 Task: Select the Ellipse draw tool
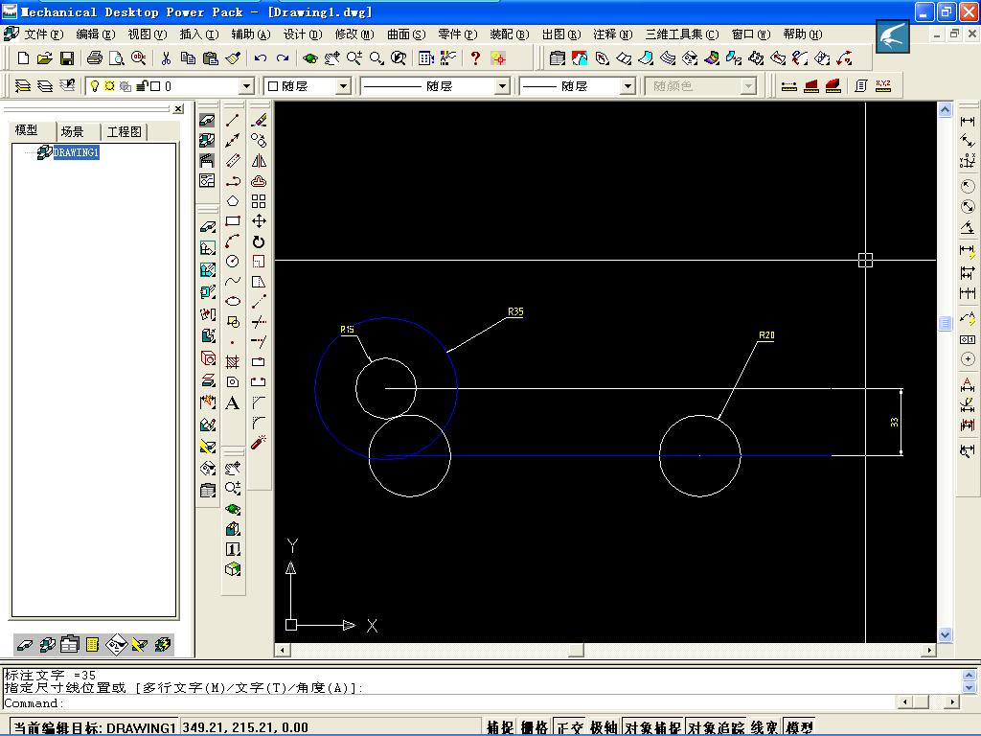[x=233, y=301]
